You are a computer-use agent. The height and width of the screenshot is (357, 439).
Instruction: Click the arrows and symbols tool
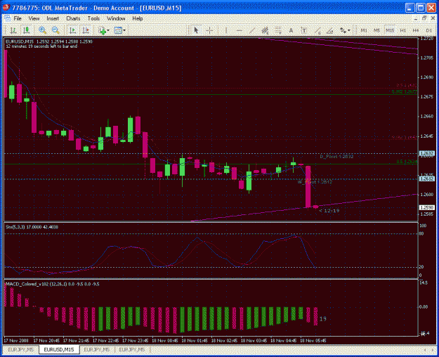343,30
